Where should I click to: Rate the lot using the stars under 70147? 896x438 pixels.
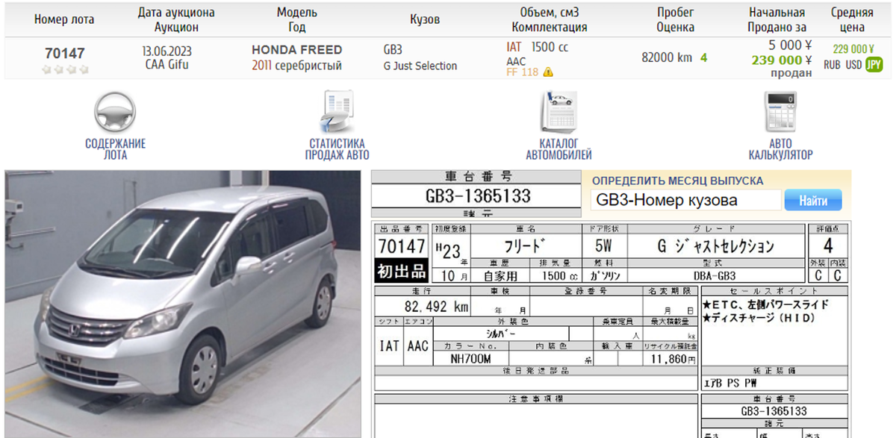[65, 69]
